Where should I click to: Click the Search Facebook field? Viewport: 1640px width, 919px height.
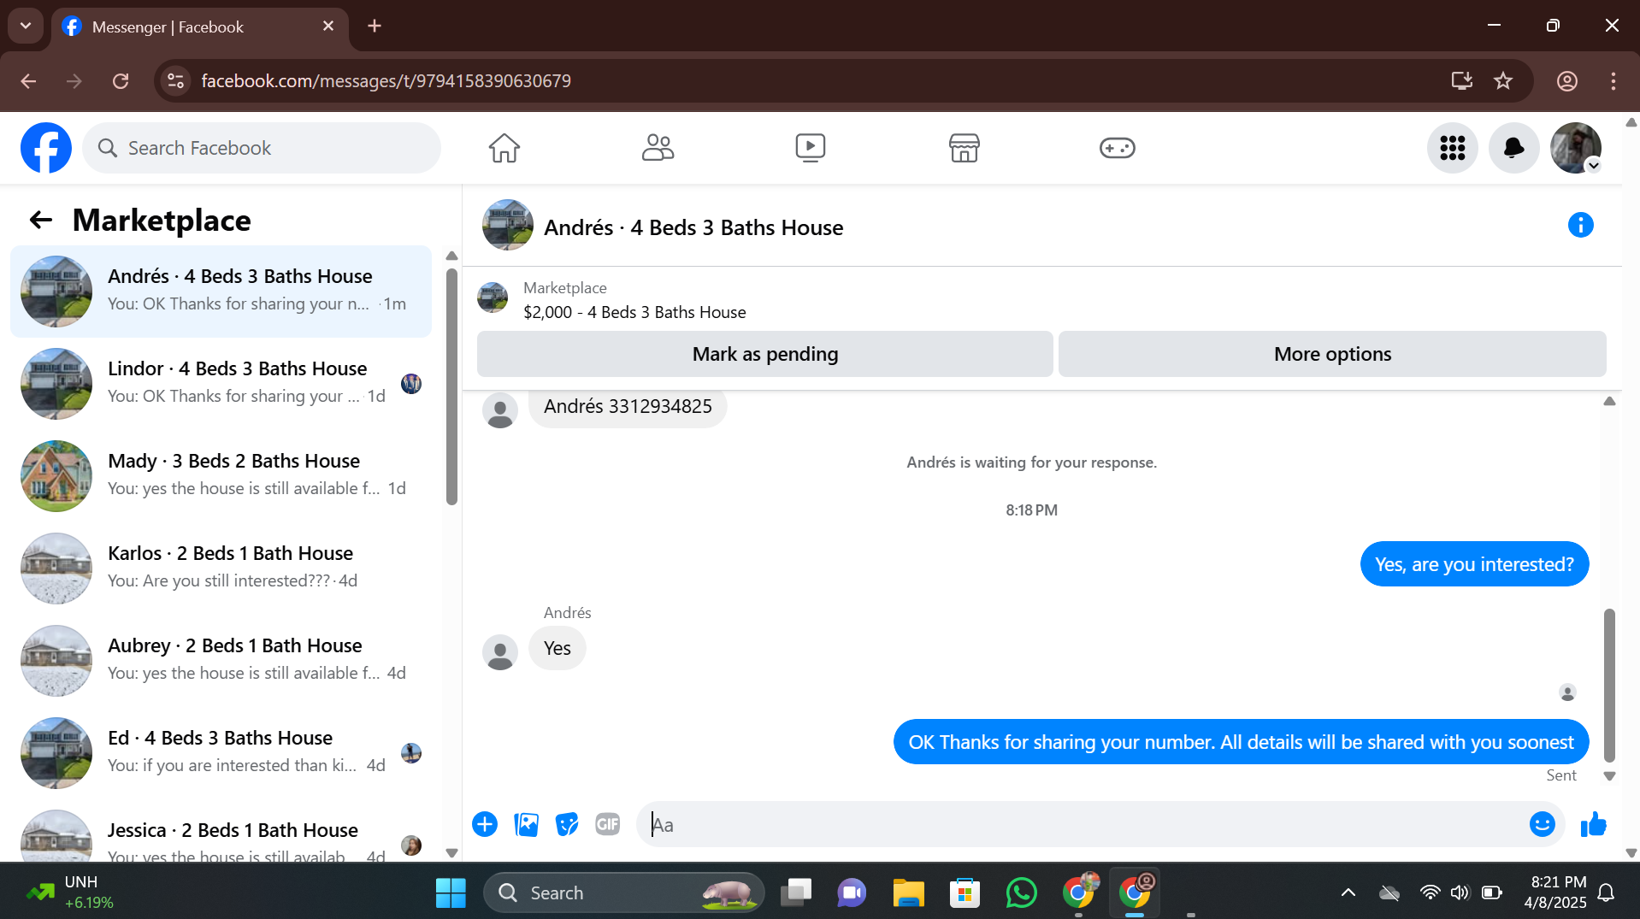(262, 148)
